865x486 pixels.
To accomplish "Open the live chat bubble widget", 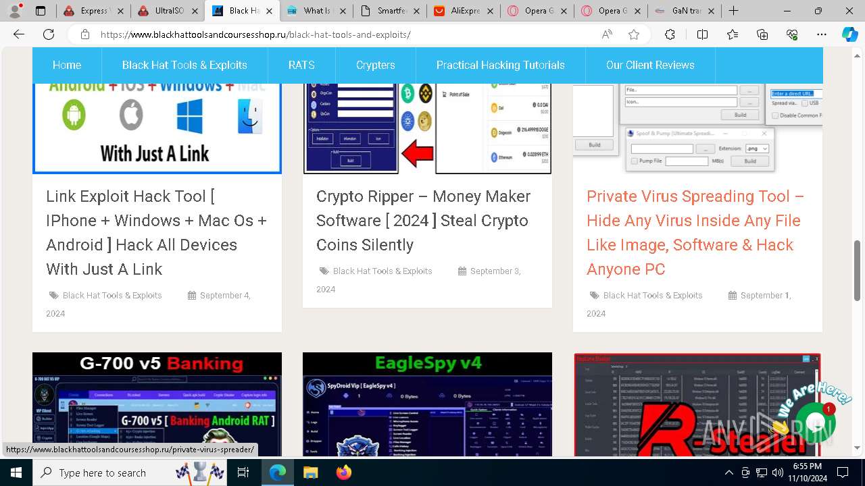I will (815, 422).
